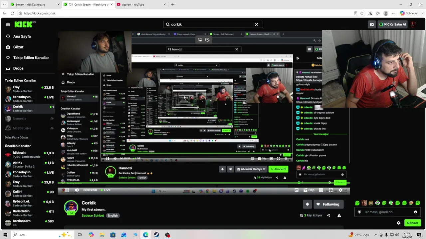Open Steam from the taskbar
Screen dimensions: 426x239
156,235
